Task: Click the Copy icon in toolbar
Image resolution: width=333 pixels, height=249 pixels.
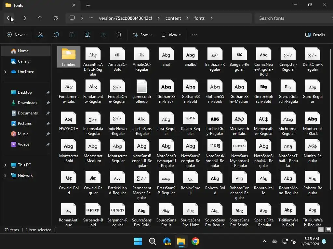Action: 56,35
